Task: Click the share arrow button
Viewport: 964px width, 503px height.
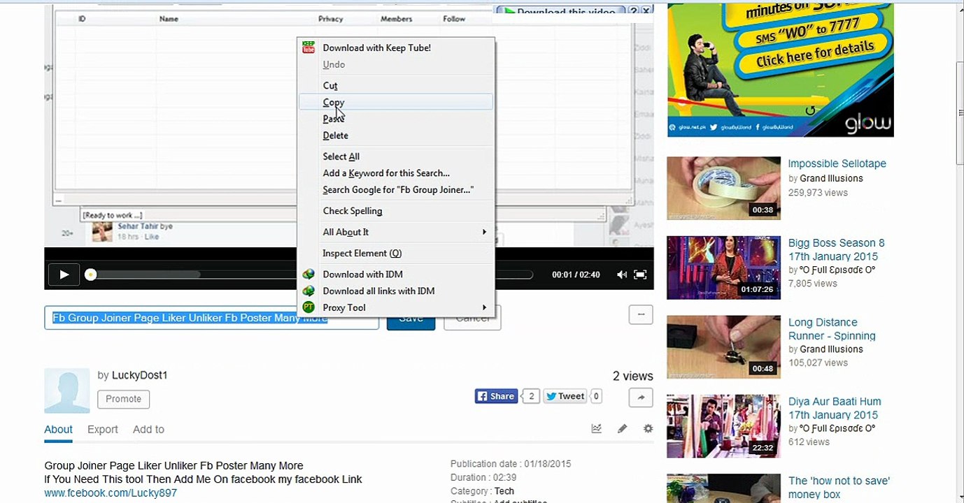Action: [641, 397]
